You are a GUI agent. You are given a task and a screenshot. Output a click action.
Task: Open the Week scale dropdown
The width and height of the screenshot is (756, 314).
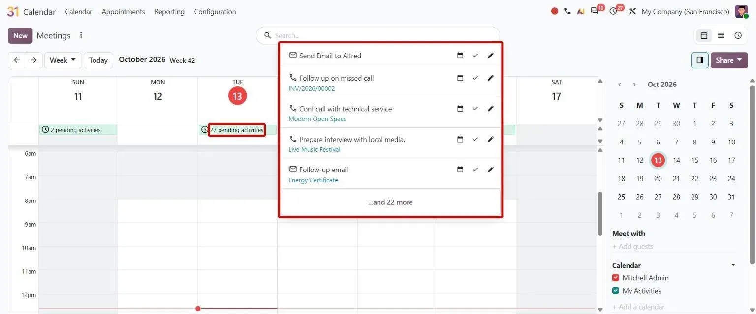63,60
